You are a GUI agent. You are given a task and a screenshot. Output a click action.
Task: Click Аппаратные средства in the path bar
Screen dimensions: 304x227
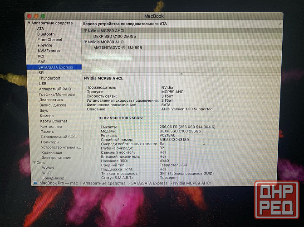pos(104,183)
